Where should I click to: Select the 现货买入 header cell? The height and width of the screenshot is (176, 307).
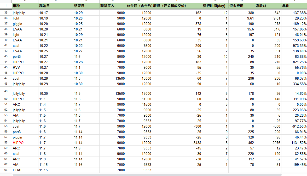click(113, 6)
